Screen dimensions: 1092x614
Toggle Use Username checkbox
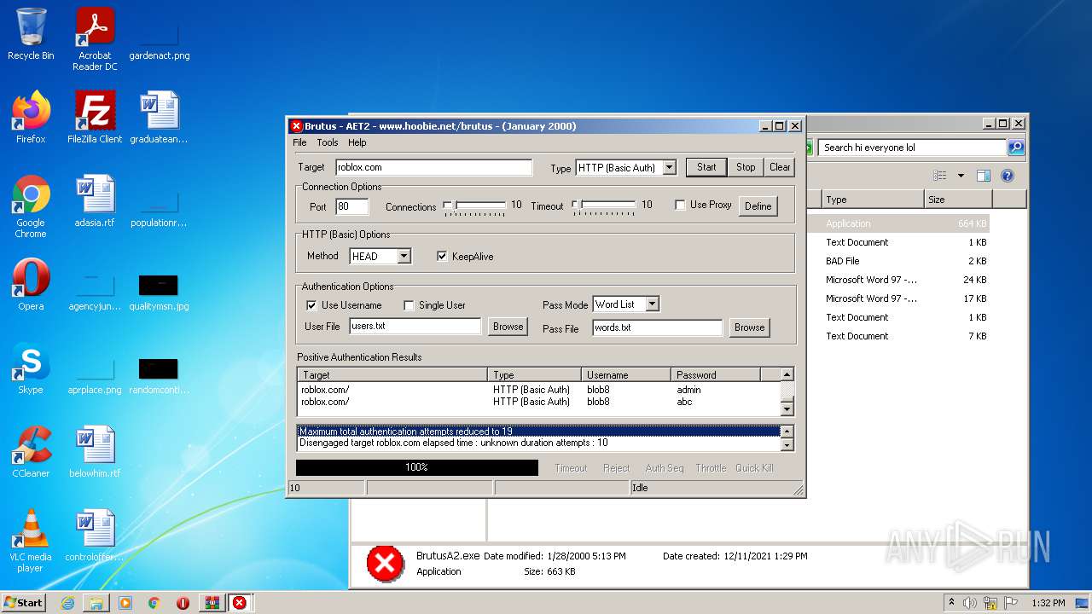pos(311,305)
